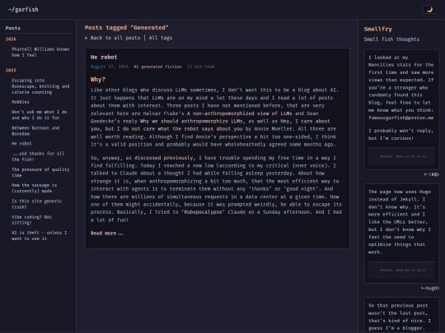Follow the 'discussed previously' link
Screen dimensions: 445x333
tap(163, 158)
